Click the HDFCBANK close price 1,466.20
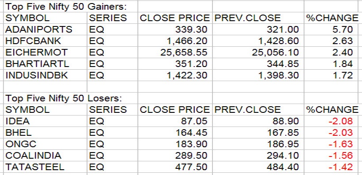362x175 pixels. (187, 41)
